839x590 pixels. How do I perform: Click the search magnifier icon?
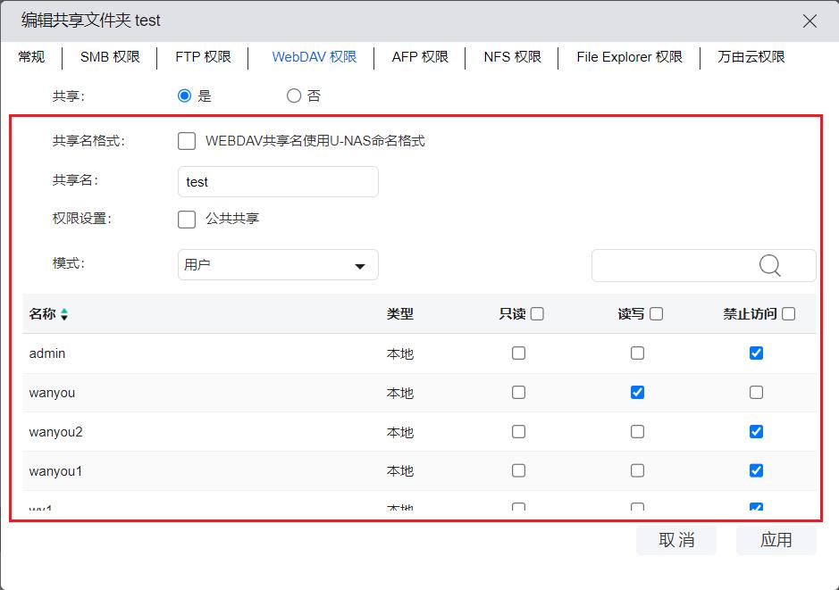click(x=769, y=265)
